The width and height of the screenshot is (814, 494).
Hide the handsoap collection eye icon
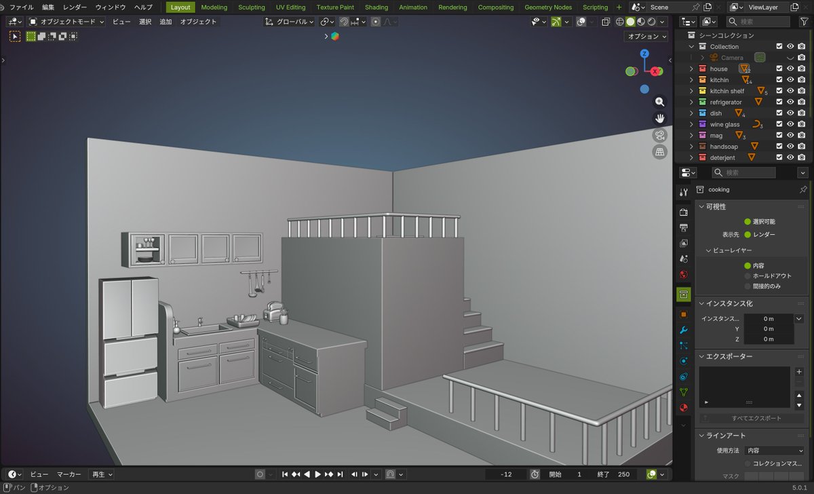(x=790, y=147)
